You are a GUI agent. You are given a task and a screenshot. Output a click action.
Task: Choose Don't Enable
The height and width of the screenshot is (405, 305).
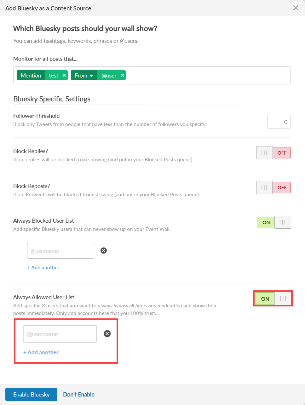(79, 394)
